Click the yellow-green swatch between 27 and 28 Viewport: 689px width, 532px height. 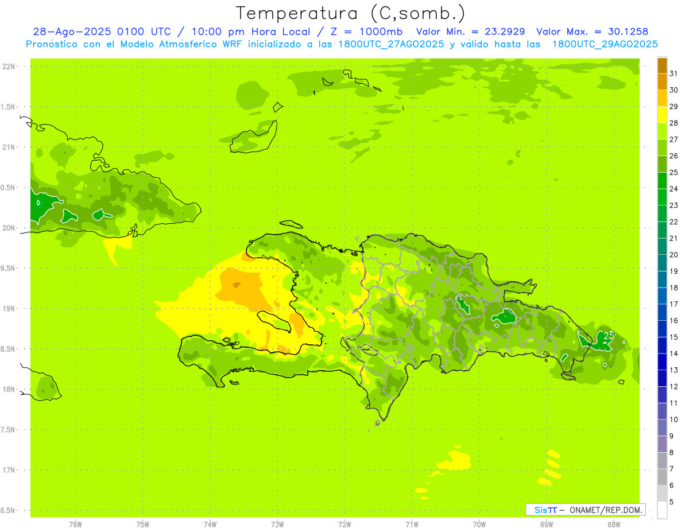(662, 131)
